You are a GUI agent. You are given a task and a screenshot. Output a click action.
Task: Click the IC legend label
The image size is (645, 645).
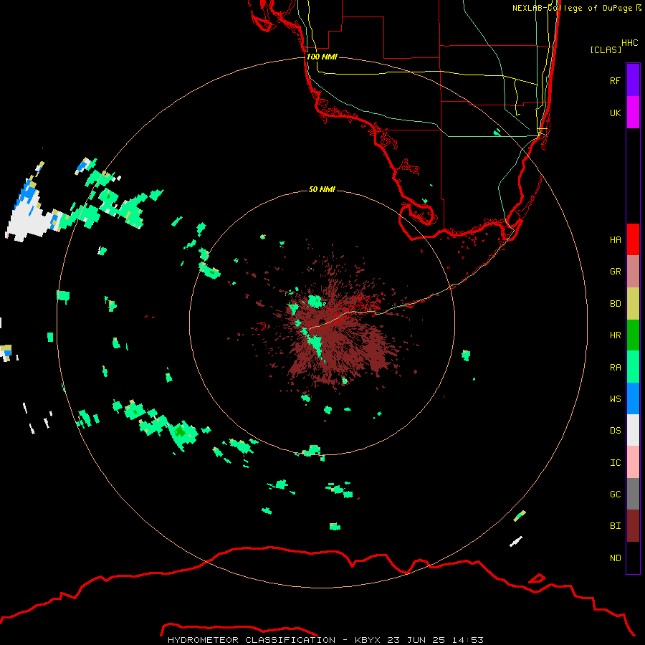point(615,463)
